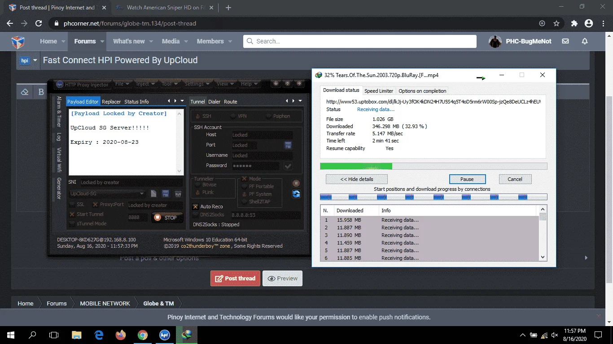
Task: Open Chrome profile avatar icon
Action: click(x=588, y=23)
